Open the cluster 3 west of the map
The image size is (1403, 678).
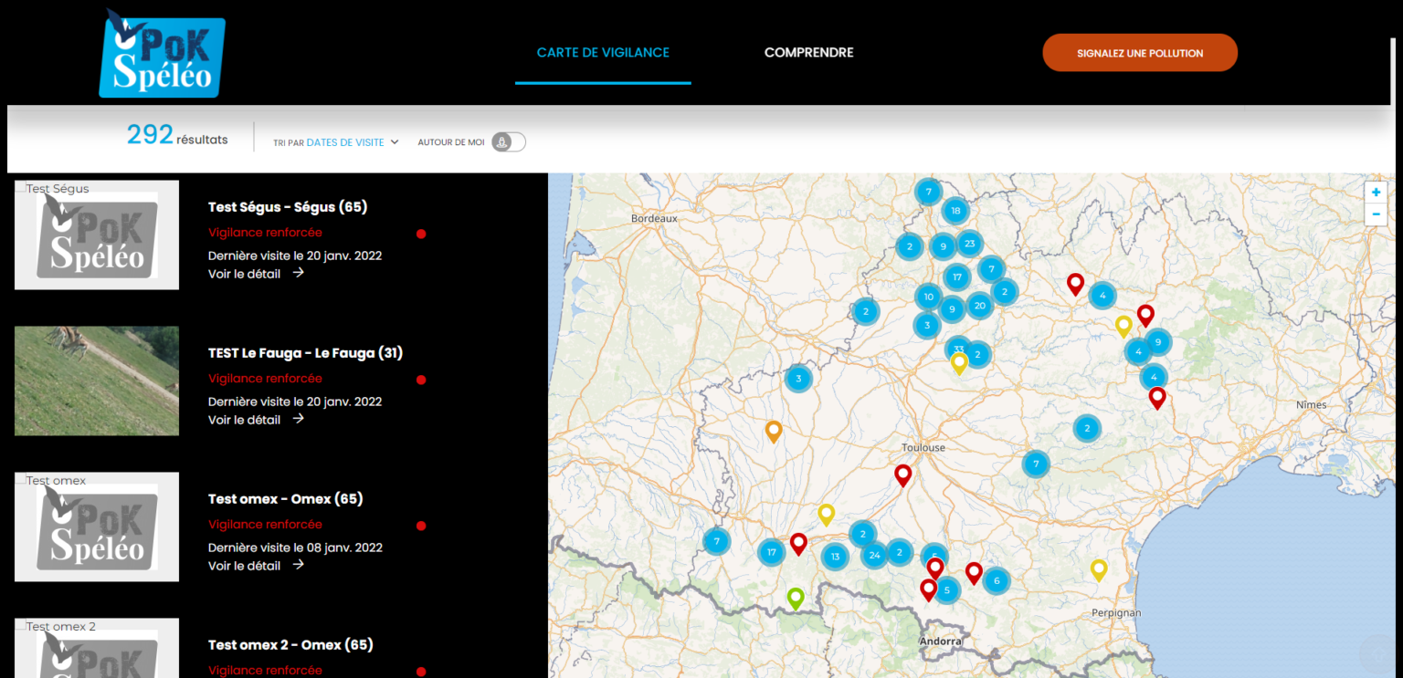pyautogui.click(x=798, y=379)
